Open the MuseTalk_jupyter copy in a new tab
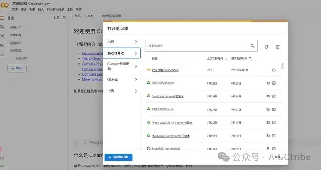The image size is (321, 170). coord(274,136)
